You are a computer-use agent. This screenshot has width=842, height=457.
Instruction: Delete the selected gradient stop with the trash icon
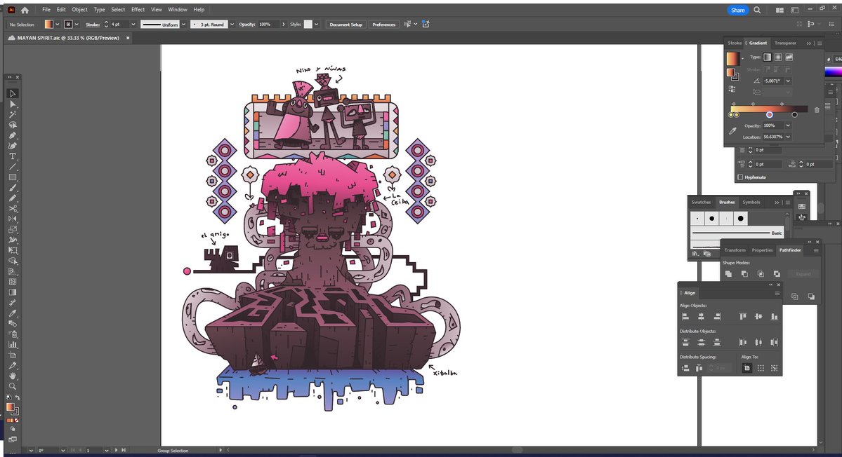(x=817, y=110)
